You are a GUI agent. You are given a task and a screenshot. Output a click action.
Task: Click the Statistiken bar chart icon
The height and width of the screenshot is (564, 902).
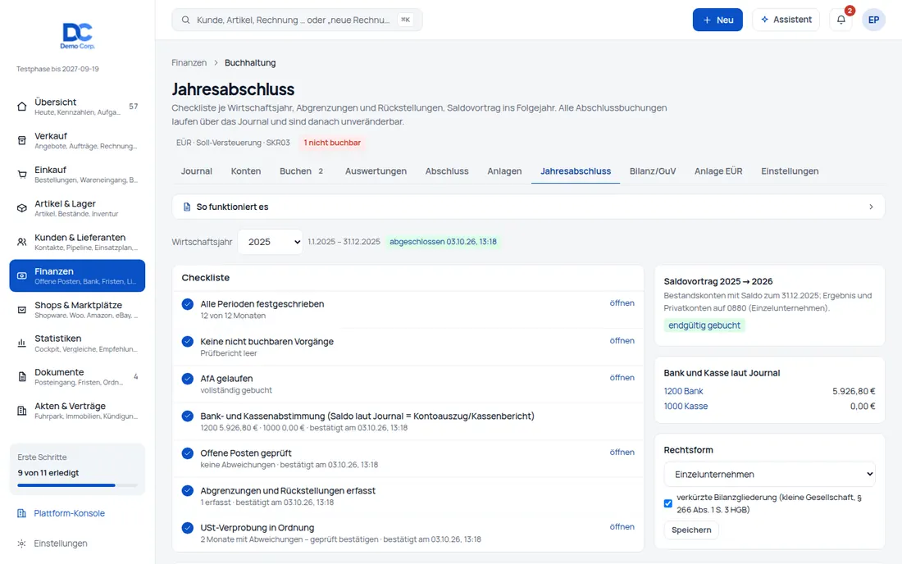click(x=22, y=343)
